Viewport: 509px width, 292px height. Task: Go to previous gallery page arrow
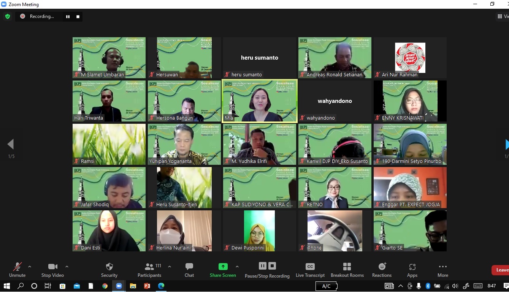11,144
